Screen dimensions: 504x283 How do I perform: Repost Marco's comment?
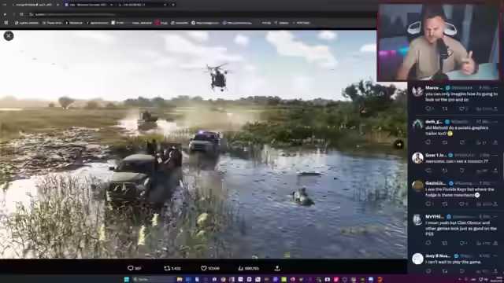point(445,108)
